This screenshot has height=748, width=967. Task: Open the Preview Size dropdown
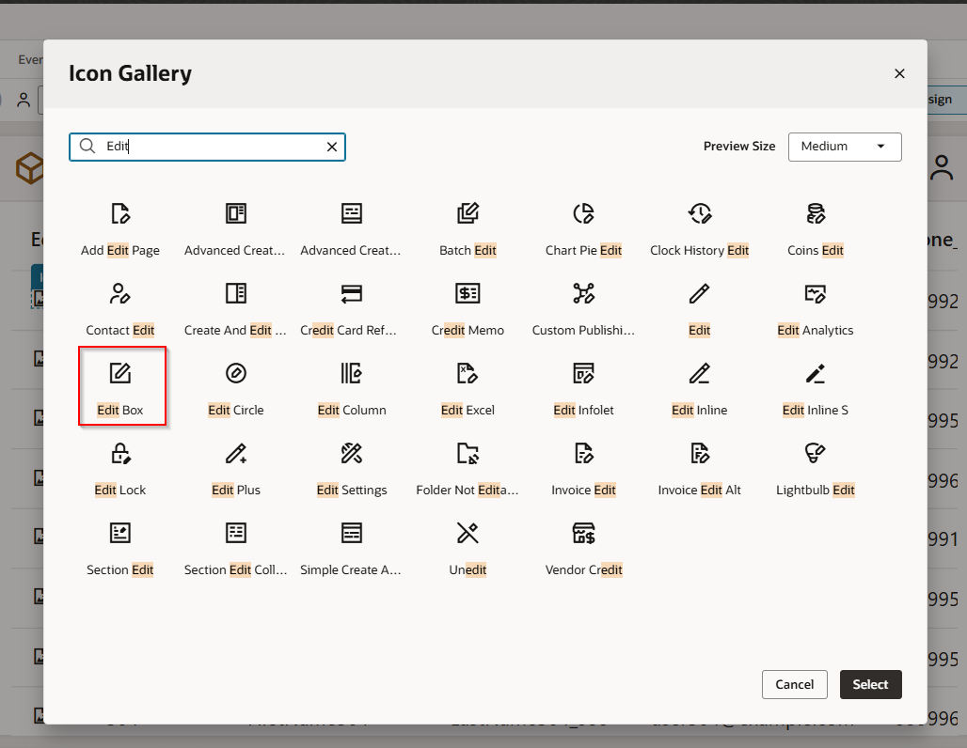844,147
